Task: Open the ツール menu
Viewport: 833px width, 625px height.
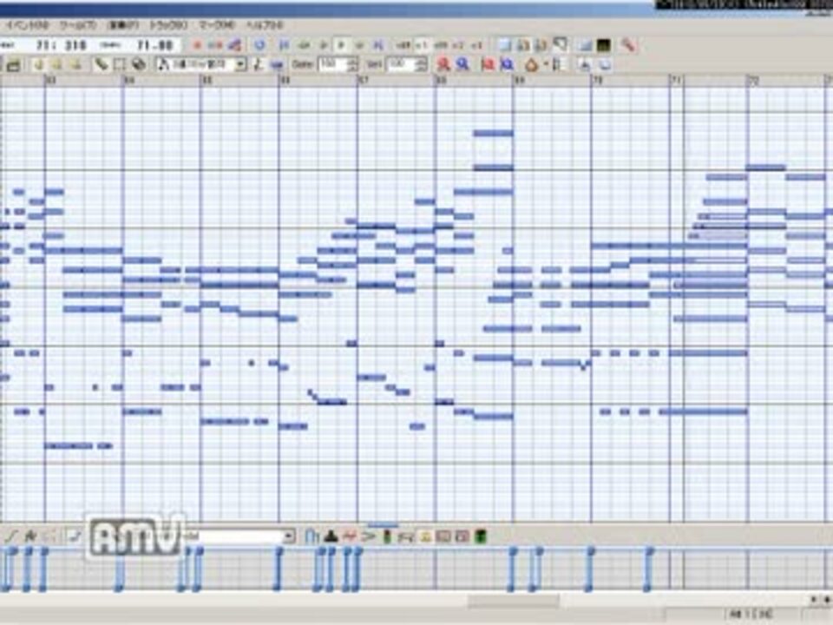Action: (78, 25)
